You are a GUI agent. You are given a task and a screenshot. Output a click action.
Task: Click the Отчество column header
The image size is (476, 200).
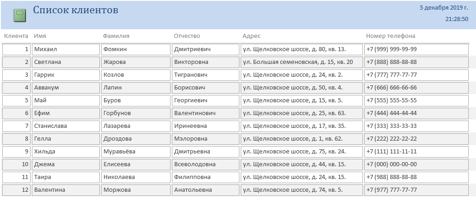point(187,36)
